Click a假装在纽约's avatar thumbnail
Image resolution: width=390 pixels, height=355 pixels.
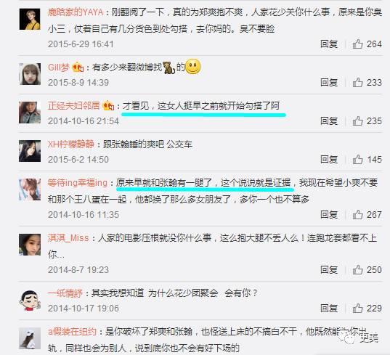[30, 338]
